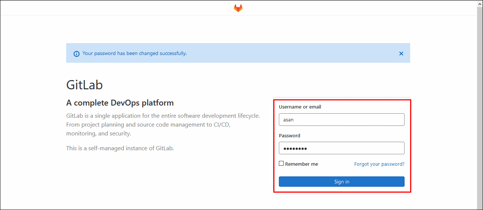This screenshot has height=210, width=483.
Task: Click the info icon in the alert
Action: (x=77, y=54)
